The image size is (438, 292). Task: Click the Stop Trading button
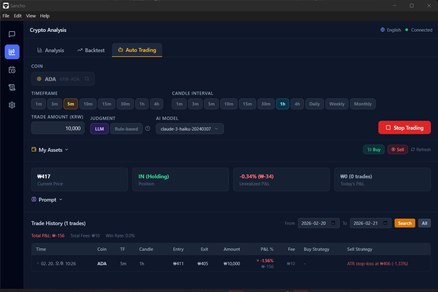click(x=404, y=127)
